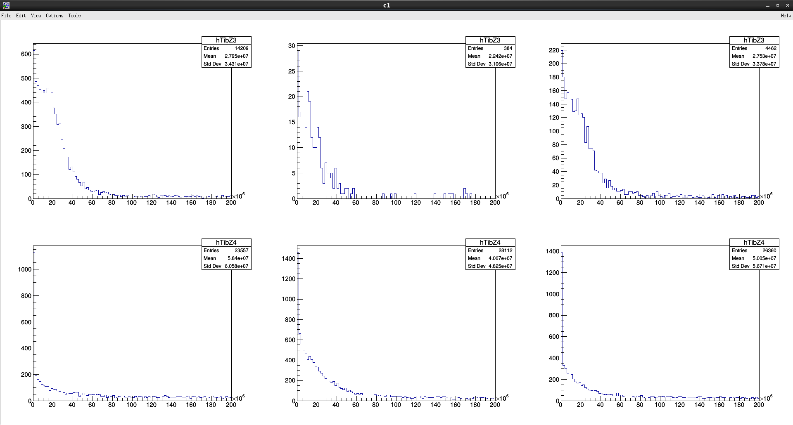Click the Entries 14209 row in stats box
793x425 pixels.
click(x=226, y=48)
